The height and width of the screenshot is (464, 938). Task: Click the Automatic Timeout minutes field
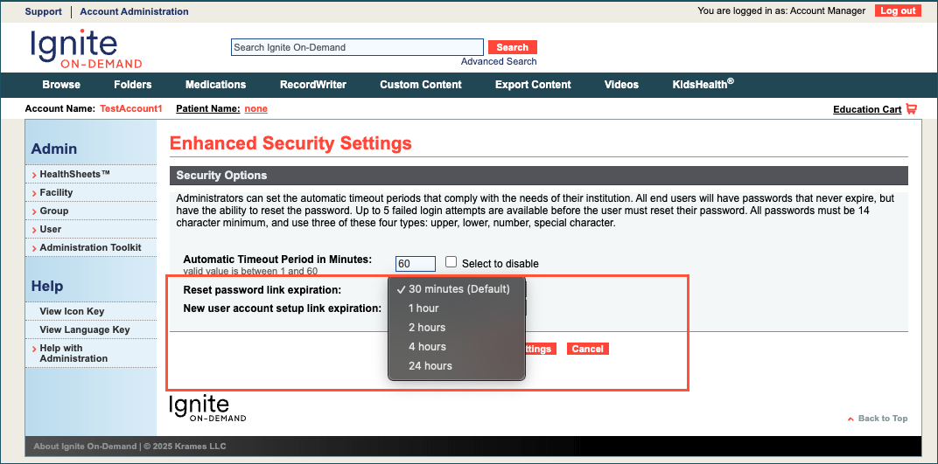pos(415,264)
